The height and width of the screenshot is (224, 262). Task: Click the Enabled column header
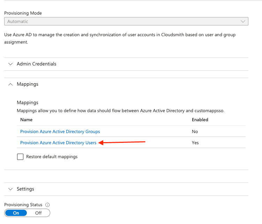[200, 120]
